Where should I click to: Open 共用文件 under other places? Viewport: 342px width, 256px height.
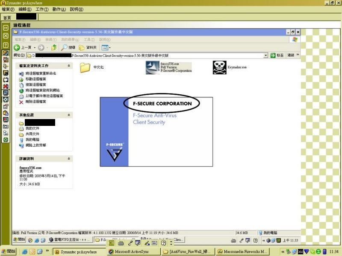tap(32, 134)
